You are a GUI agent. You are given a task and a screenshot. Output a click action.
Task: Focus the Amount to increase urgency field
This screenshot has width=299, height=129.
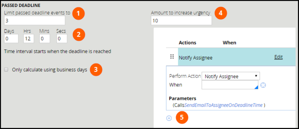pos(181,21)
